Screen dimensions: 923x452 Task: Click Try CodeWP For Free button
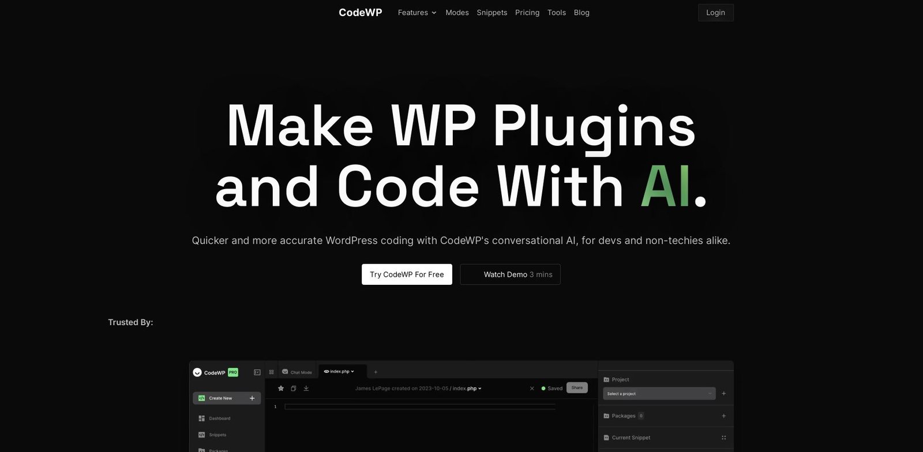pyautogui.click(x=407, y=274)
